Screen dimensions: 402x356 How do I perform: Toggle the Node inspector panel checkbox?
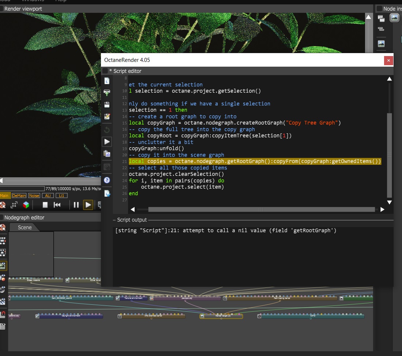379,8
